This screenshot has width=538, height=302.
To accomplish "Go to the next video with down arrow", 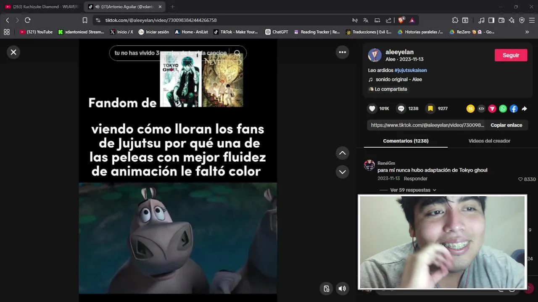I will (342, 172).
